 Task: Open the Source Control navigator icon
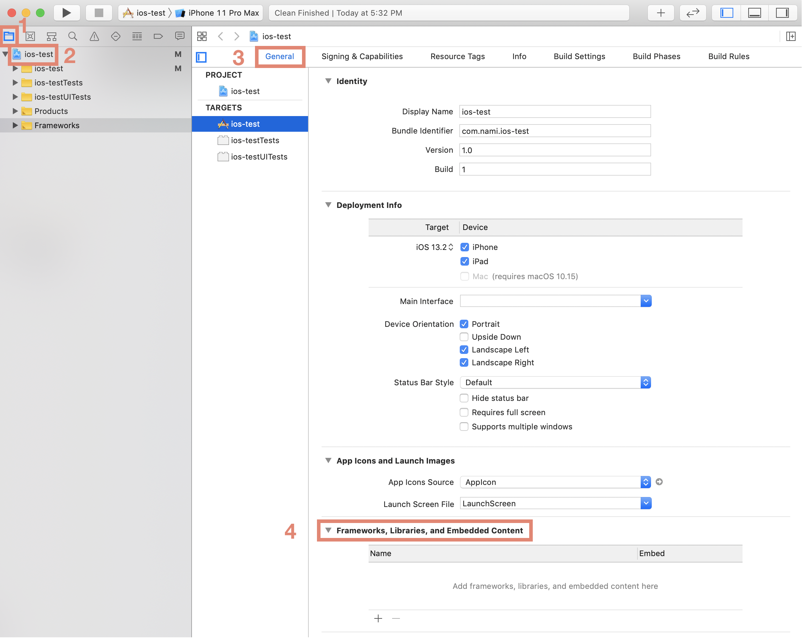pos(30,36)
